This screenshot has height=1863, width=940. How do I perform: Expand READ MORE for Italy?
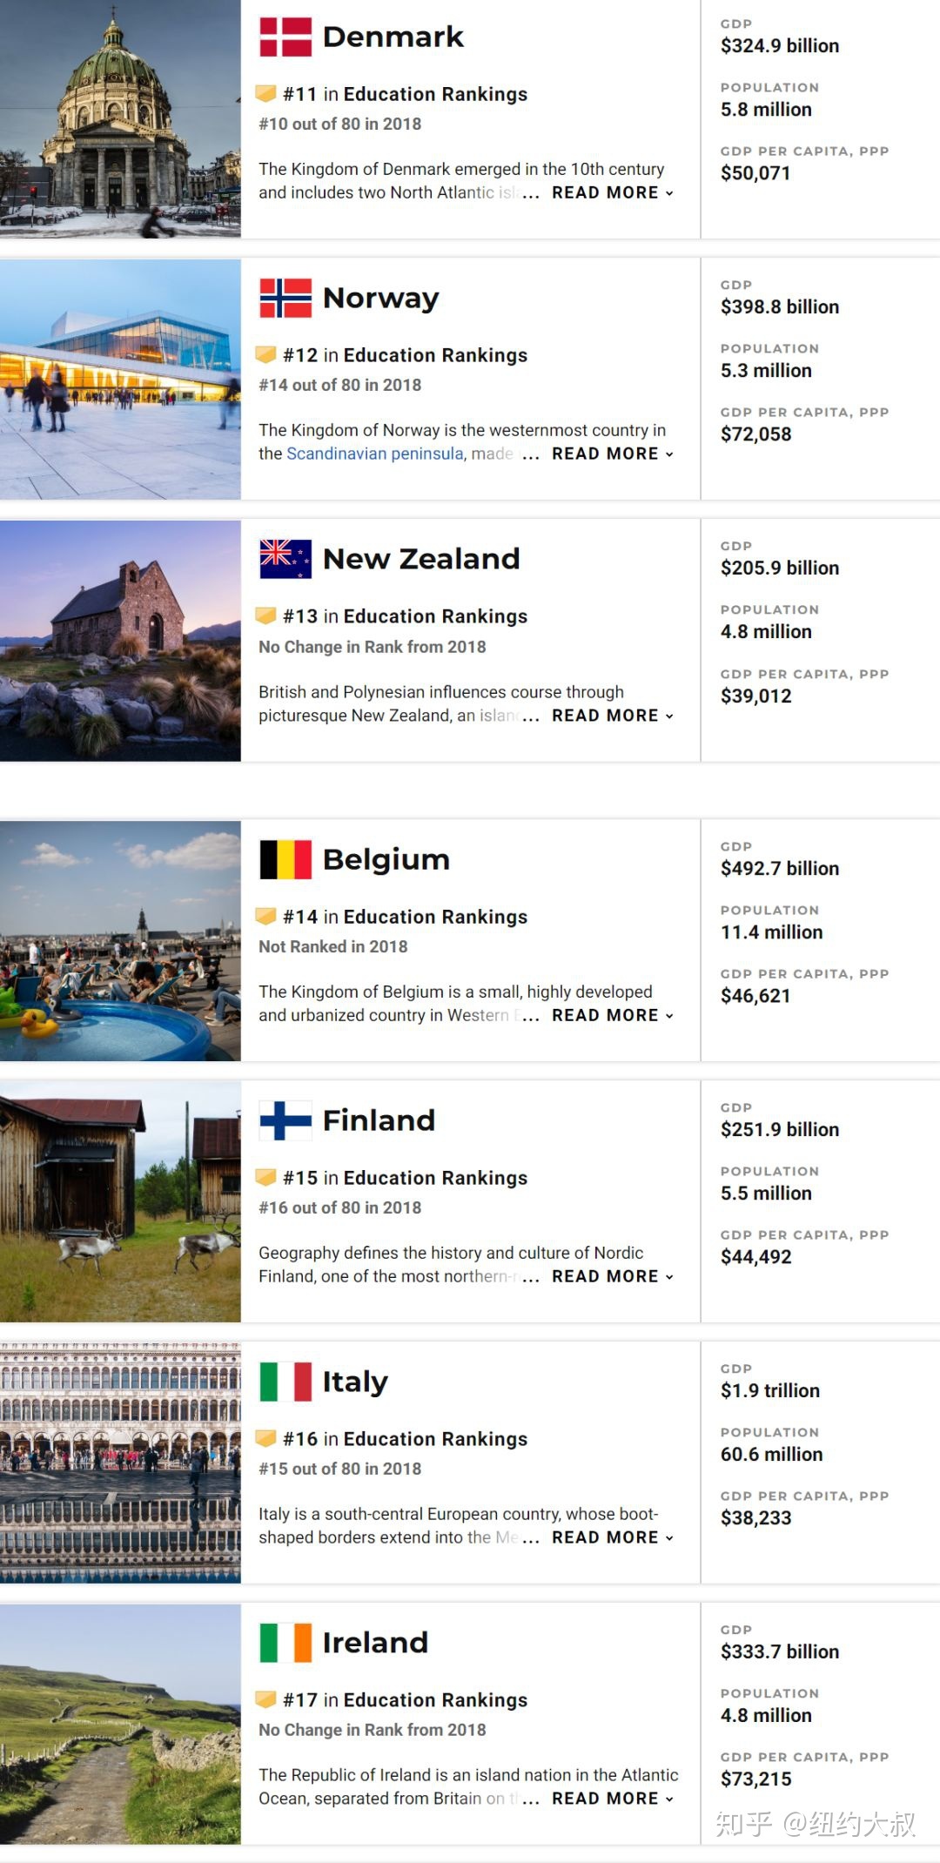coord(612,1537)
